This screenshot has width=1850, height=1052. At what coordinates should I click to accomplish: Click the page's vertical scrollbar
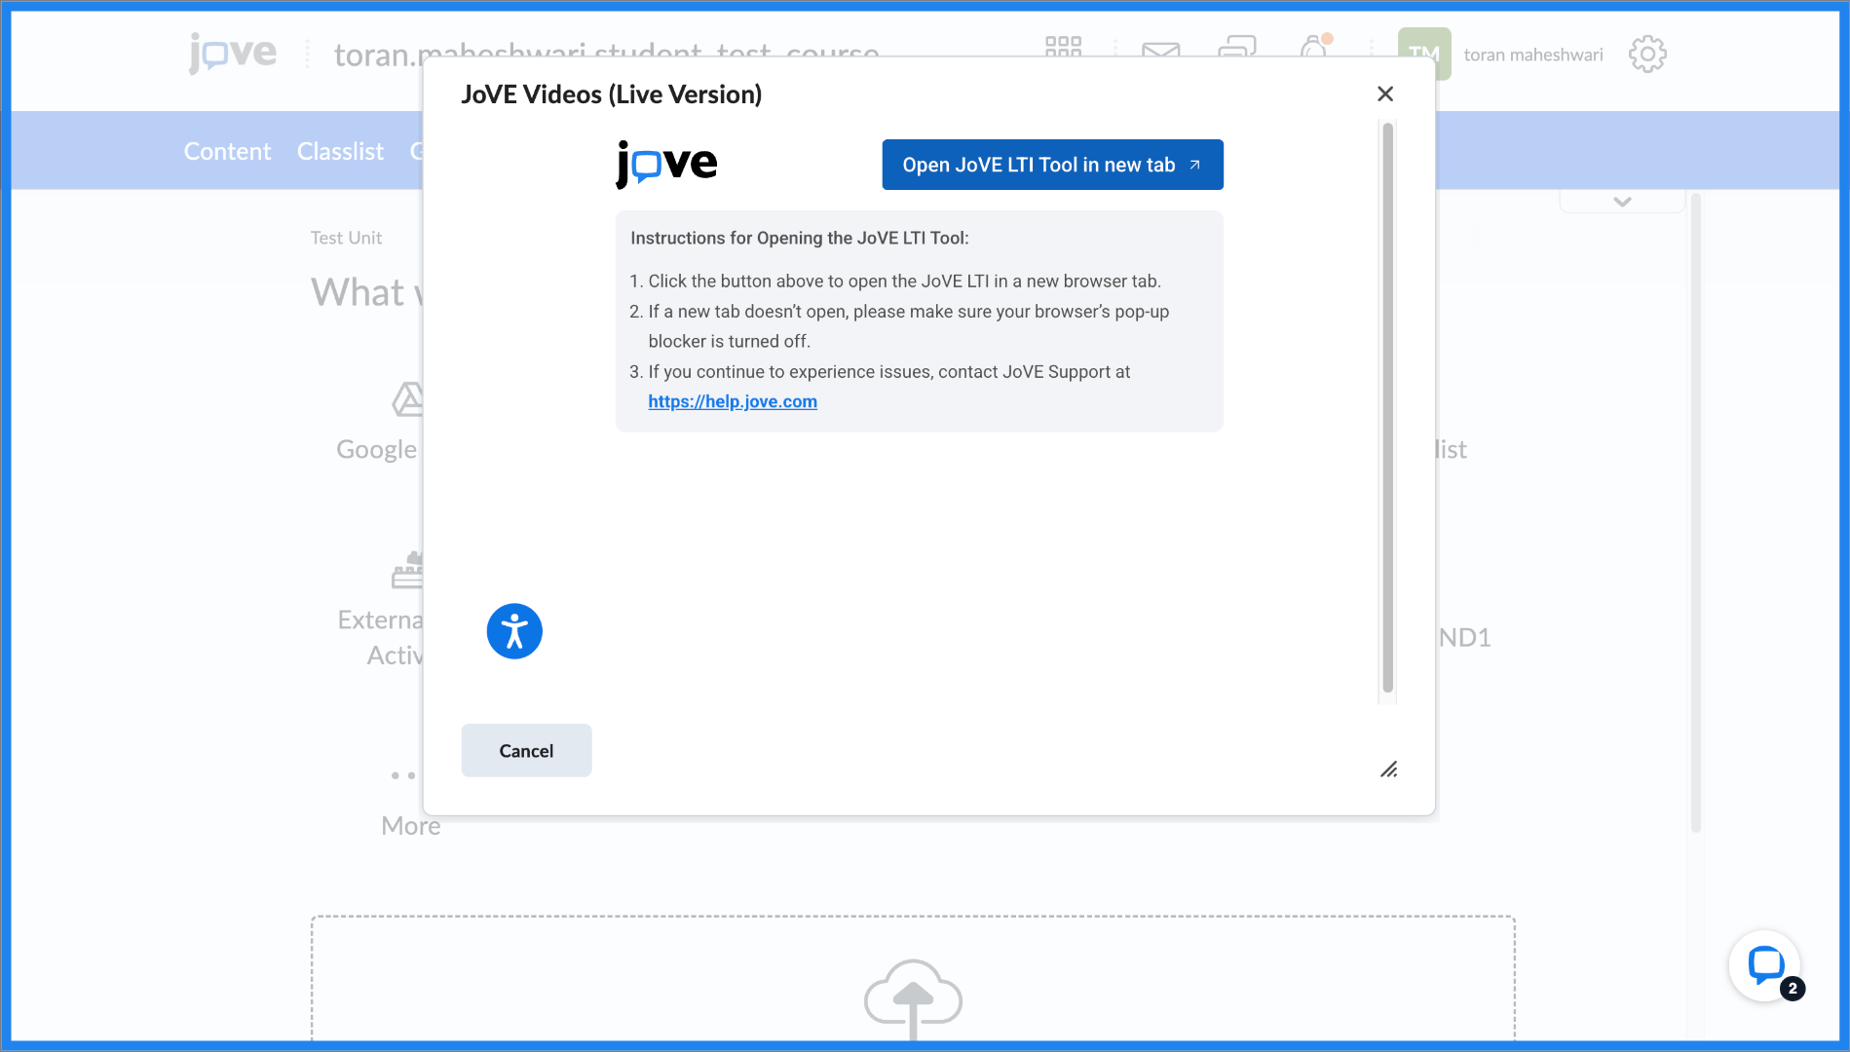click(1695, 511)
